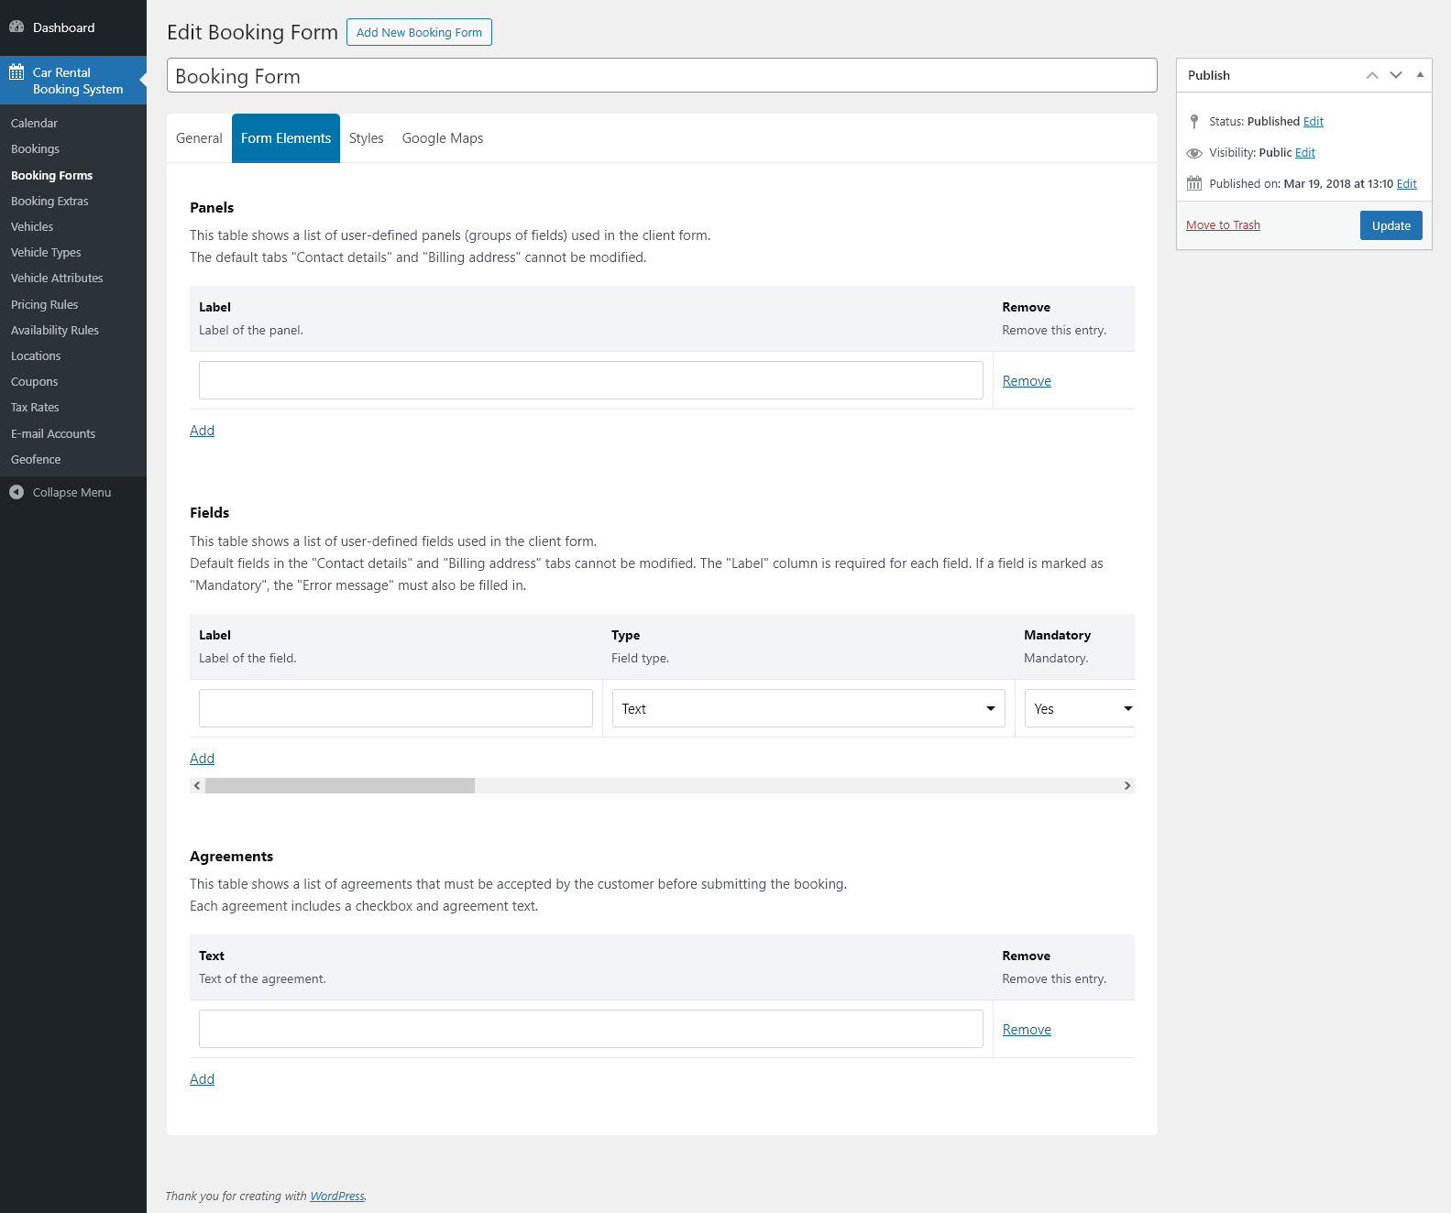Switch to the General tab
The height and width of the screenshot is (1213, 1451).
tap(199, 138)
